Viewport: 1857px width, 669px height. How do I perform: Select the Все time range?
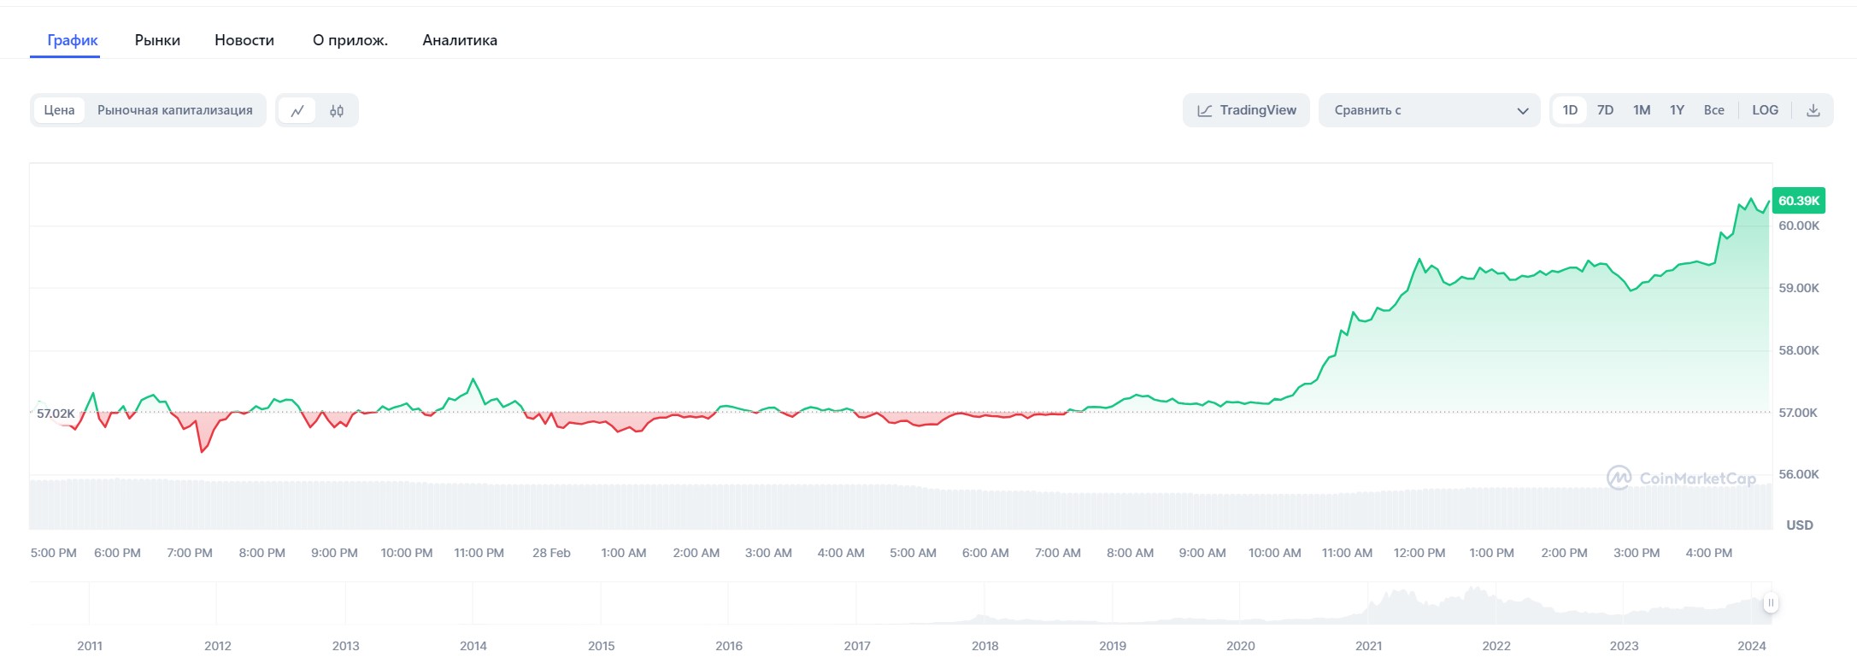point(1714,110)
